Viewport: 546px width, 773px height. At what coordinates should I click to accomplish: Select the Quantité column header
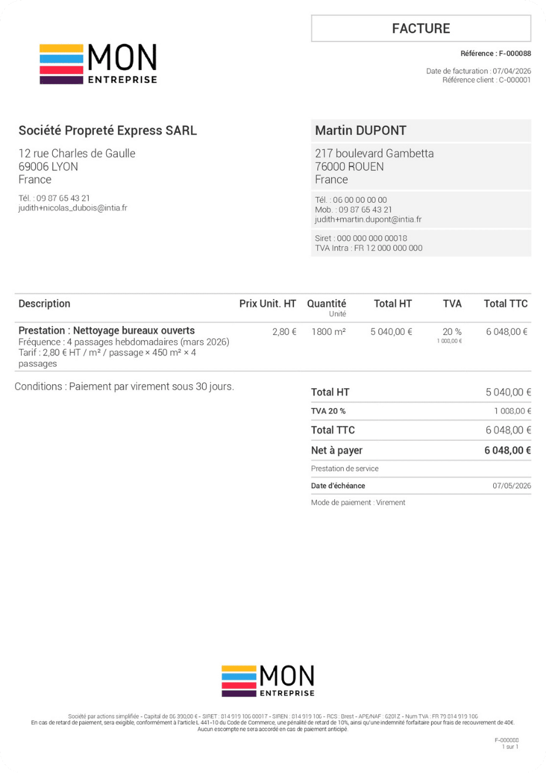(327, 304)
